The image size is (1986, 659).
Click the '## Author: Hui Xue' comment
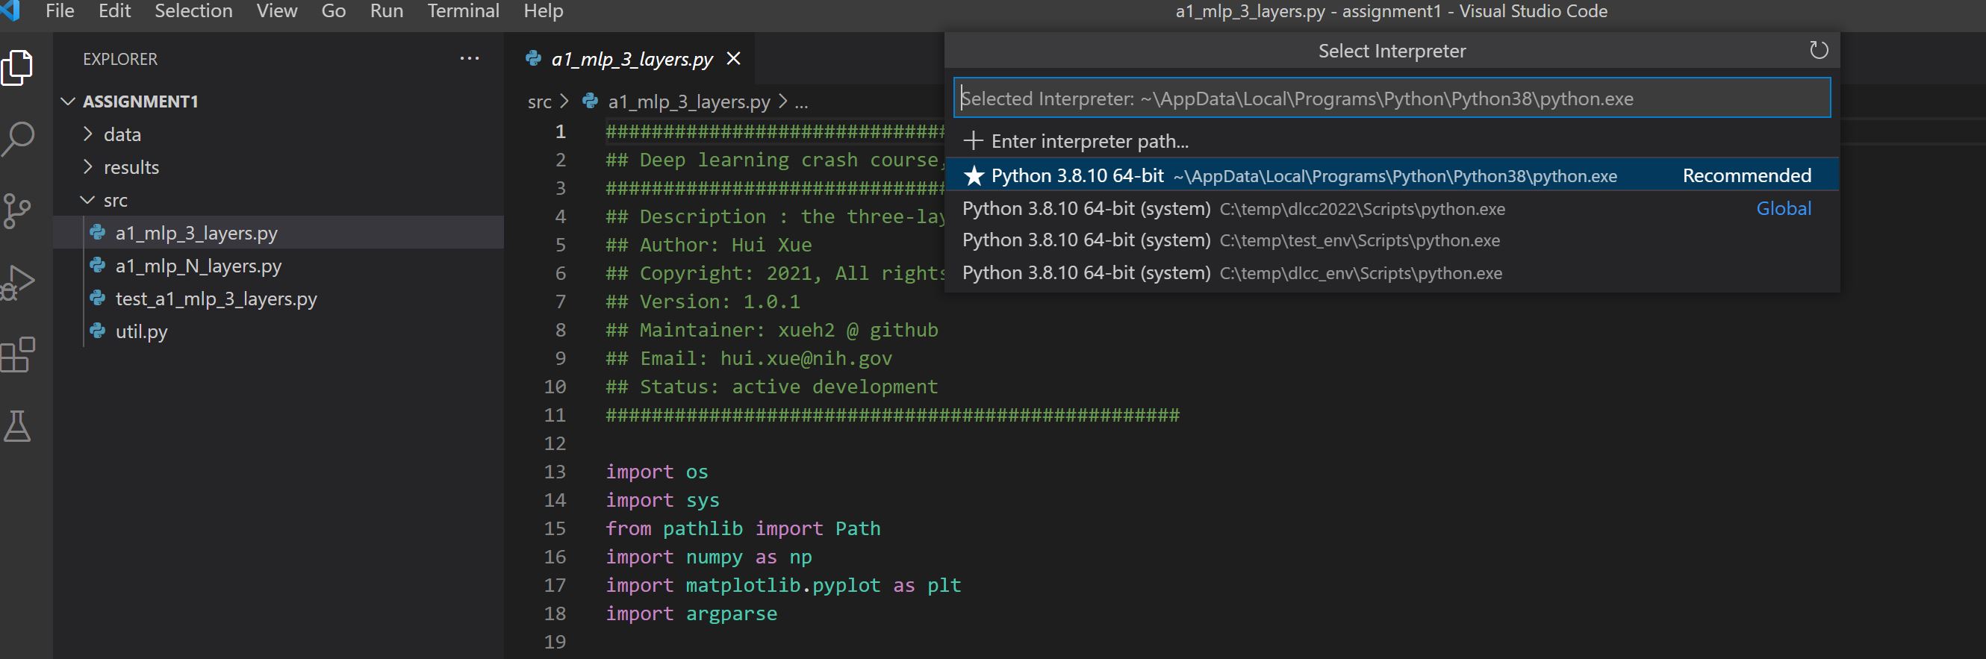point(709,245)
